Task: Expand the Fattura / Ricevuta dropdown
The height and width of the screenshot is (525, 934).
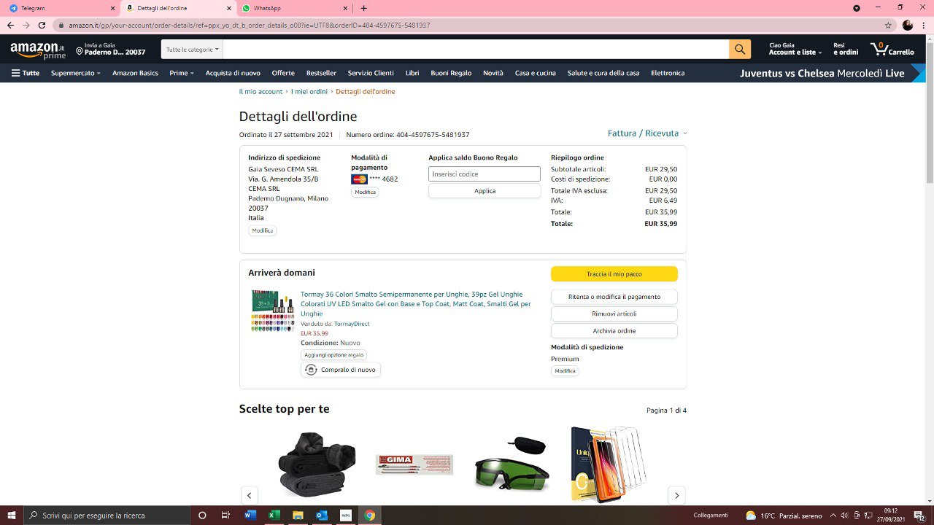Action: 647,133
